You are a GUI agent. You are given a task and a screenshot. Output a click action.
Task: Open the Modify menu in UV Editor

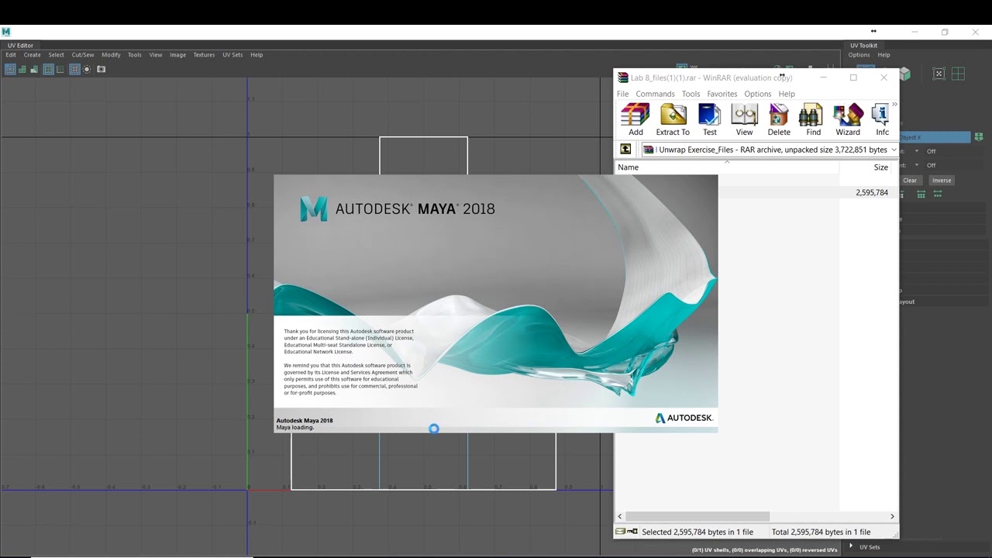coord(111,55)
